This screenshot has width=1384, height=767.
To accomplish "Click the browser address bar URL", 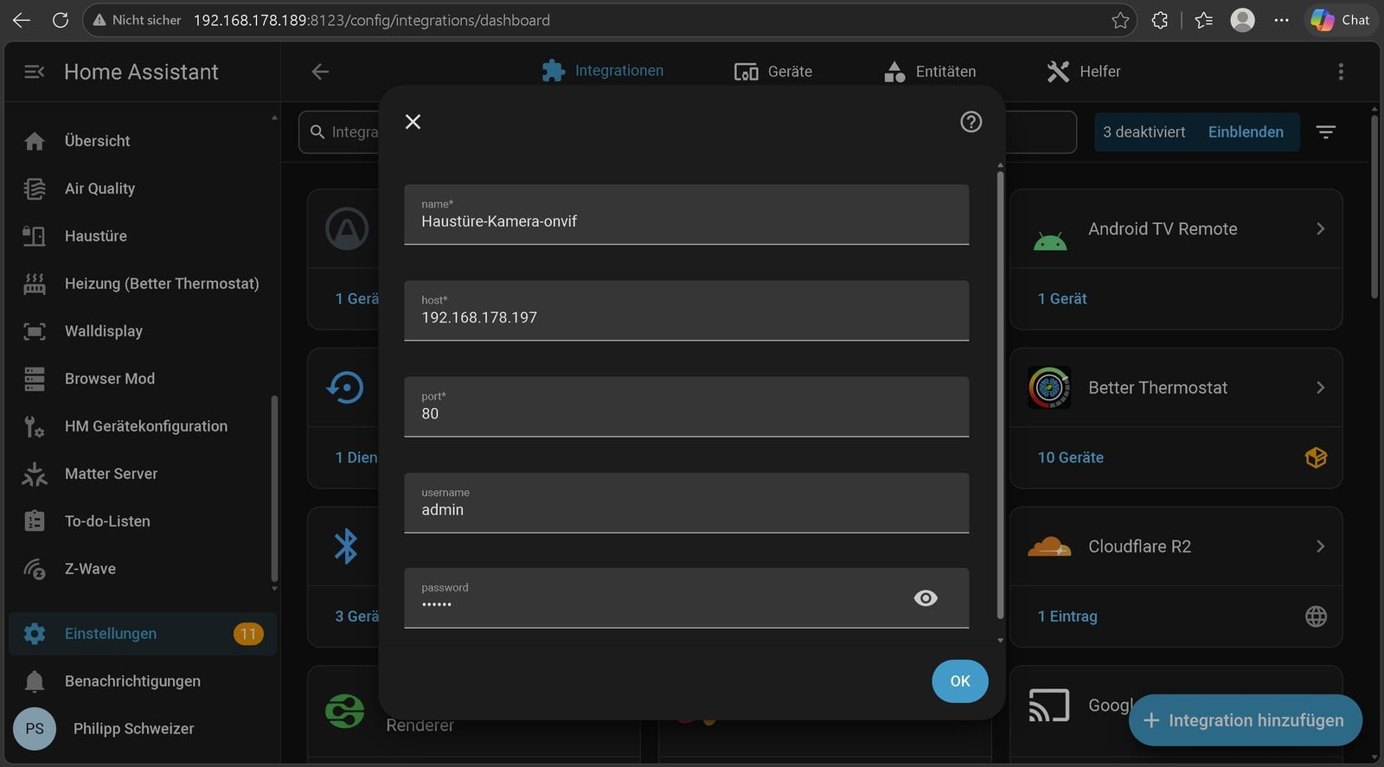I will 371,20.
